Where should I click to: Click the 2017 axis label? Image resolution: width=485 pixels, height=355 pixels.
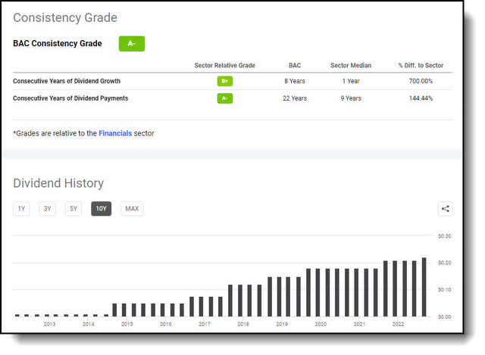pos(204,324)
